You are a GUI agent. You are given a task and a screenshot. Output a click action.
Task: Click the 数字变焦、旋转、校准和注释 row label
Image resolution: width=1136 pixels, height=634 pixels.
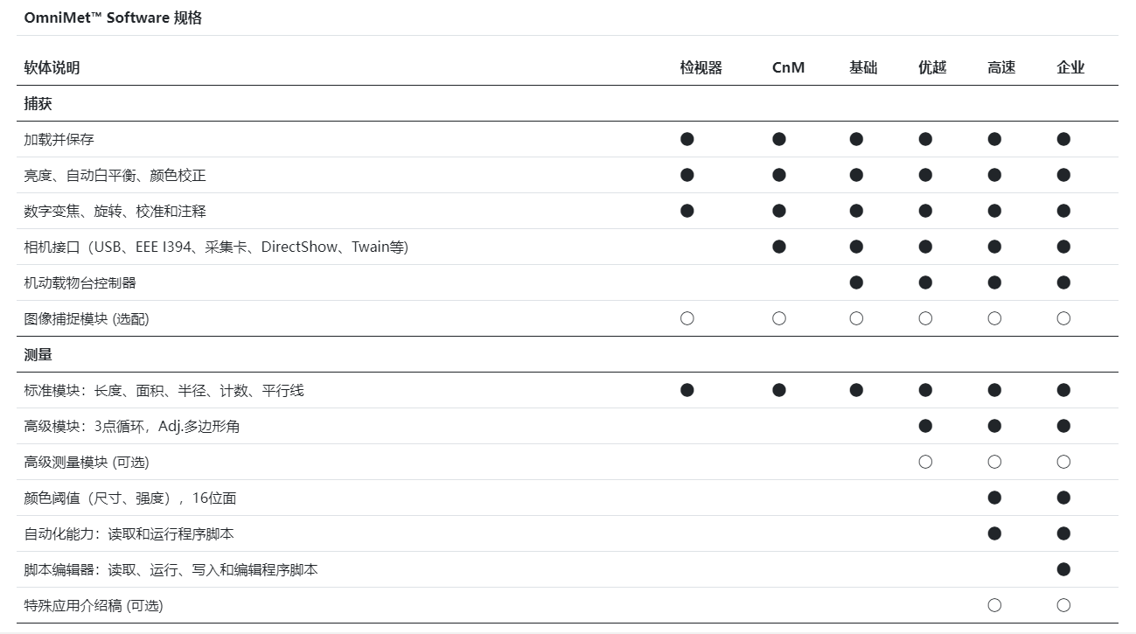click(x=115, y=211)
